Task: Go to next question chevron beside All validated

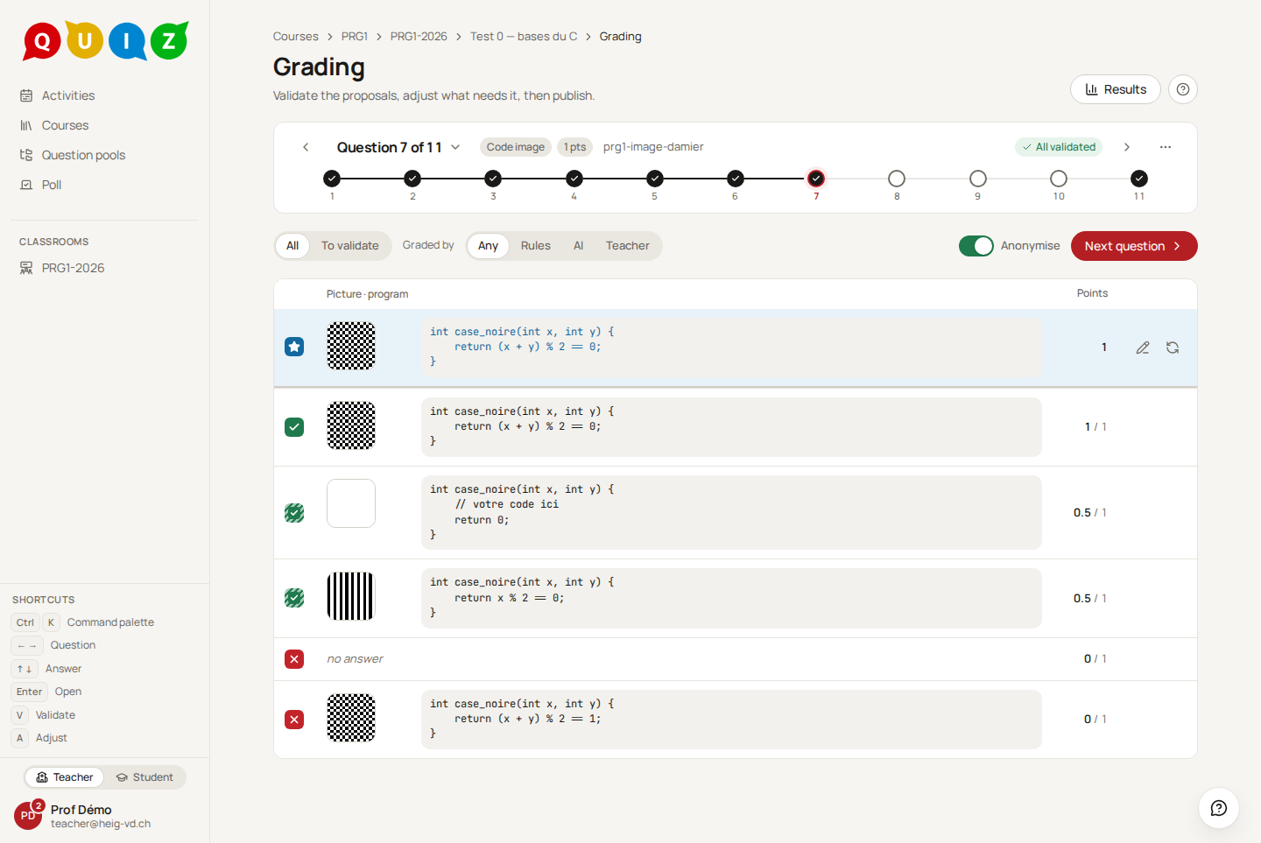Action: point(1127,147)
